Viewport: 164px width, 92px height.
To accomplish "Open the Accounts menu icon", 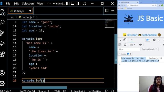I will pyautogui.click(x=2, y=73).
